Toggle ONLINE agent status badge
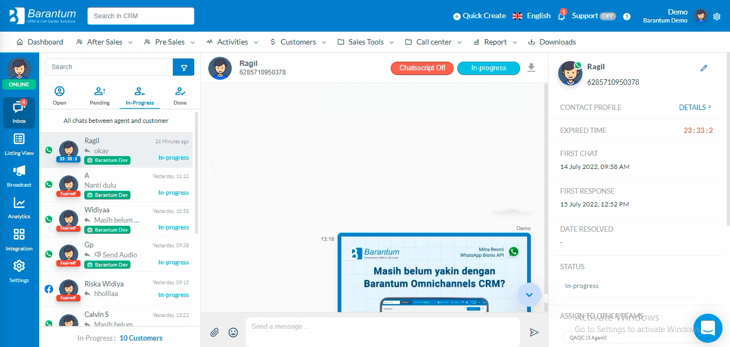Image resolution: width=730 pixels, height=347 pixels. tap(19, 84)
